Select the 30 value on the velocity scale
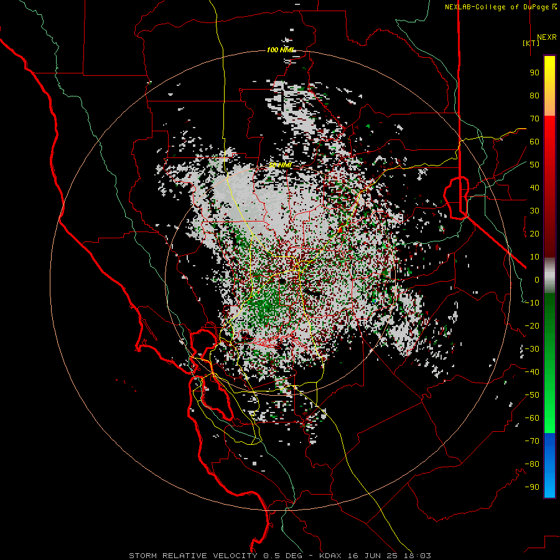Screen dimensions: 560x560 tap(534, 211)
